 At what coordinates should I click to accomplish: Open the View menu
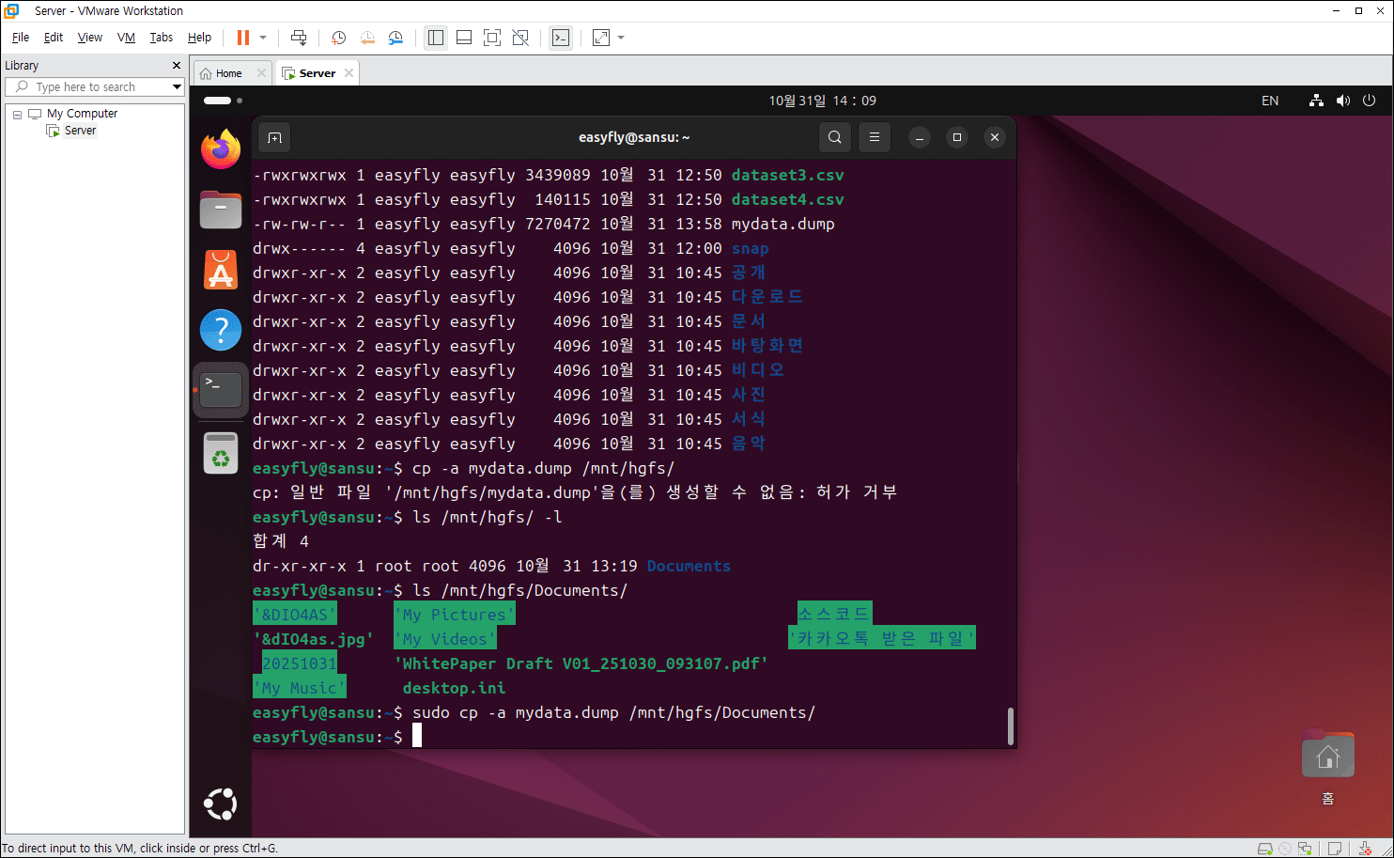point(90,38)
